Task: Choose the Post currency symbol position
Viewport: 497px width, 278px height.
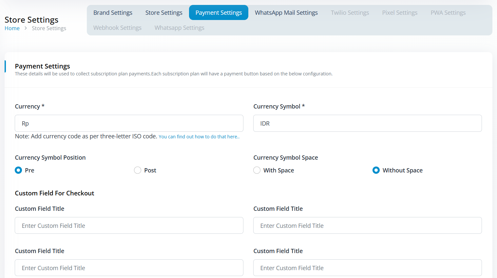Action: 138,170
